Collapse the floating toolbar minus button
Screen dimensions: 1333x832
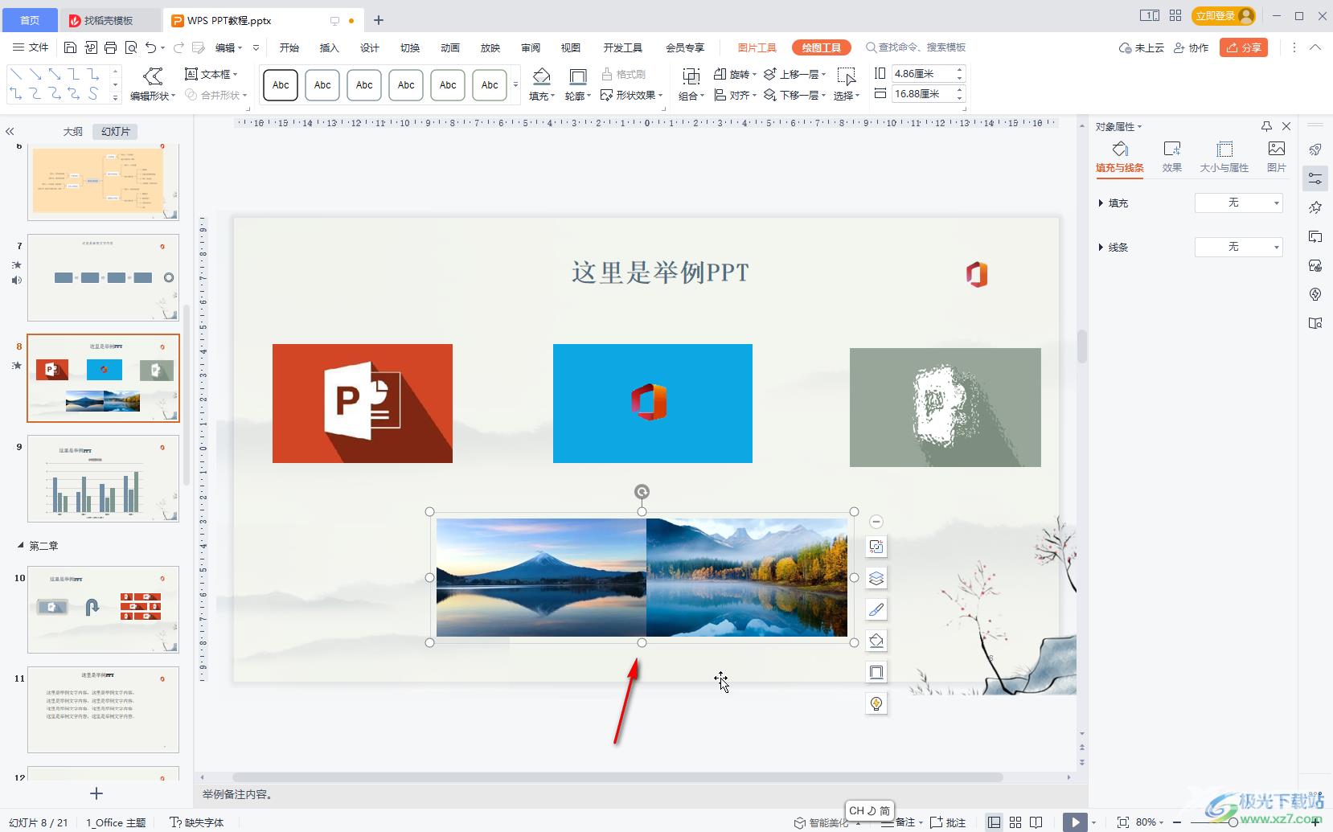[x=876, y=522]
